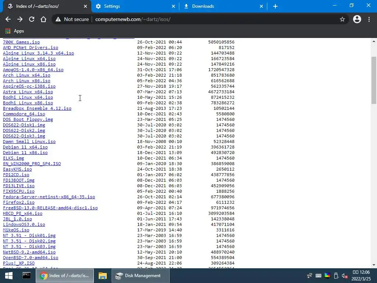Click the Bodhi_Linux_x86.iso link
The image size is (377, 283).
(x=28, y=103)
